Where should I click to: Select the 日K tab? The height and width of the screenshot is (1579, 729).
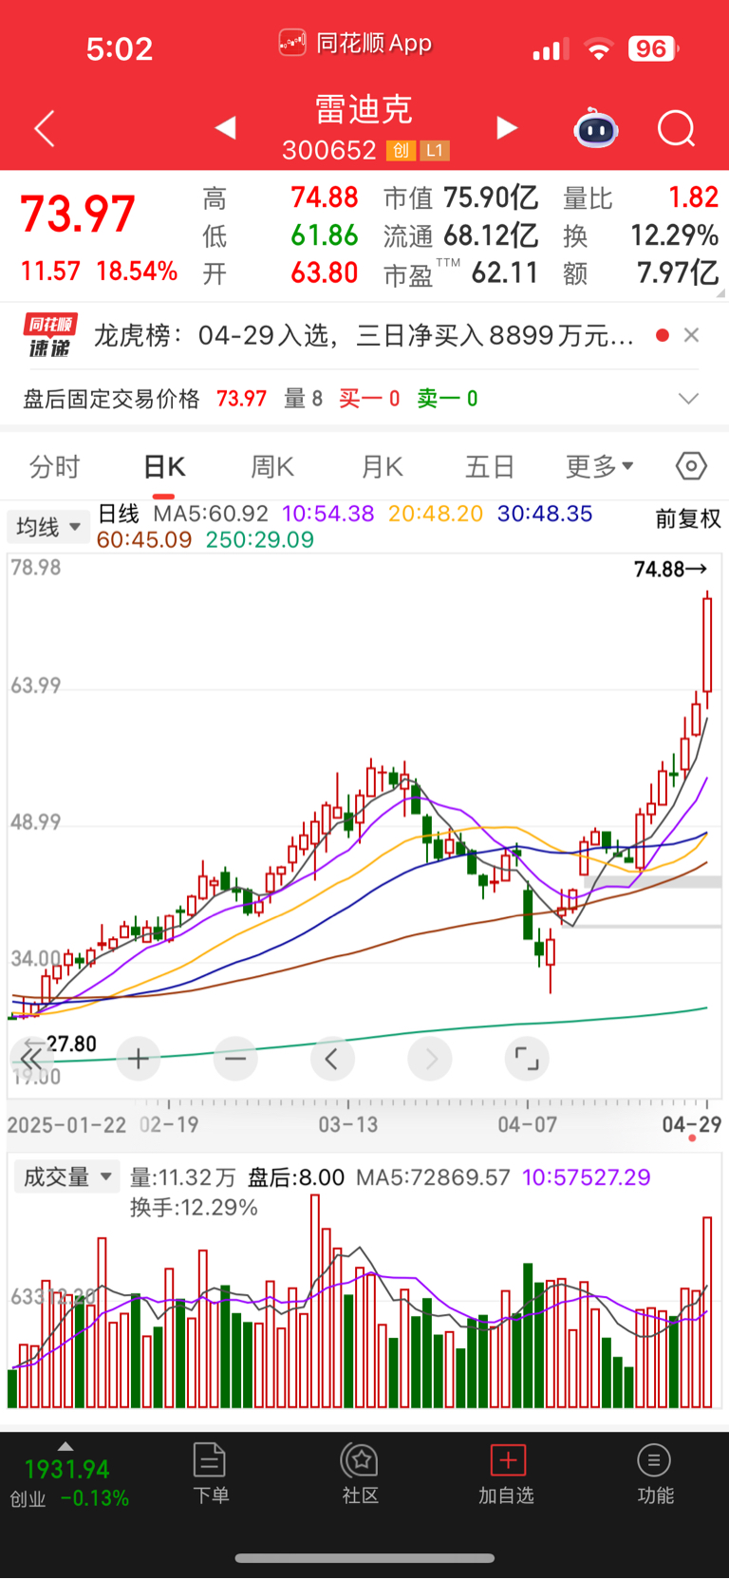pos(164,466)
